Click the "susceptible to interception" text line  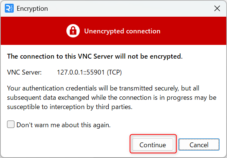70,107
